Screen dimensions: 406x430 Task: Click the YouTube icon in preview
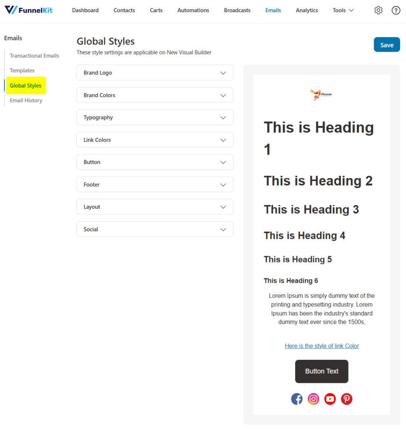click(330, 399)
